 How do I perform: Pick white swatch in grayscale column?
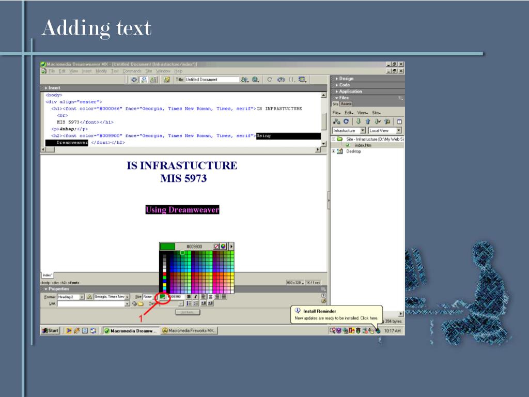point(165,270)
